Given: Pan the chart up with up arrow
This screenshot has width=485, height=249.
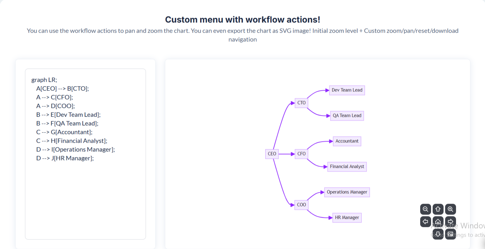Looking at the screenshot, I should tap(438, 209).
